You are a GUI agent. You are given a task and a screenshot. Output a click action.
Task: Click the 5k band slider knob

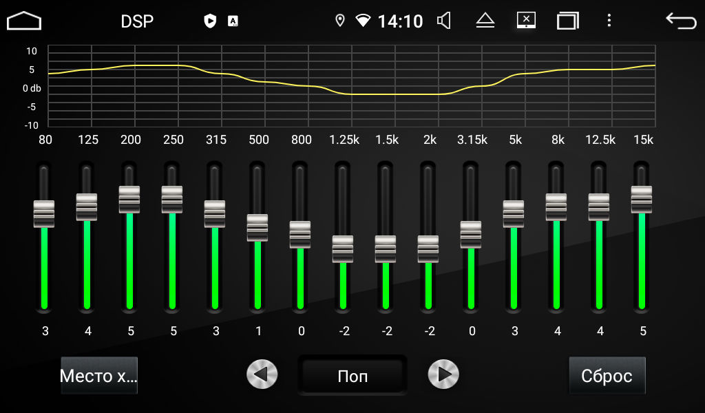514,214
